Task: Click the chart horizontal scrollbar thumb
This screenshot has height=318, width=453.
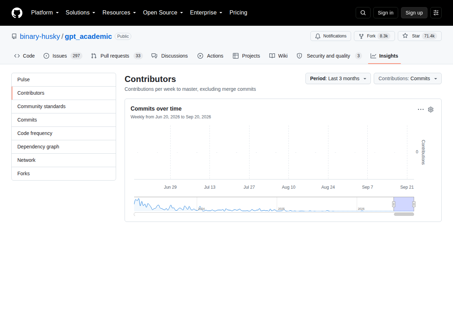Action: tap(404, 214)
